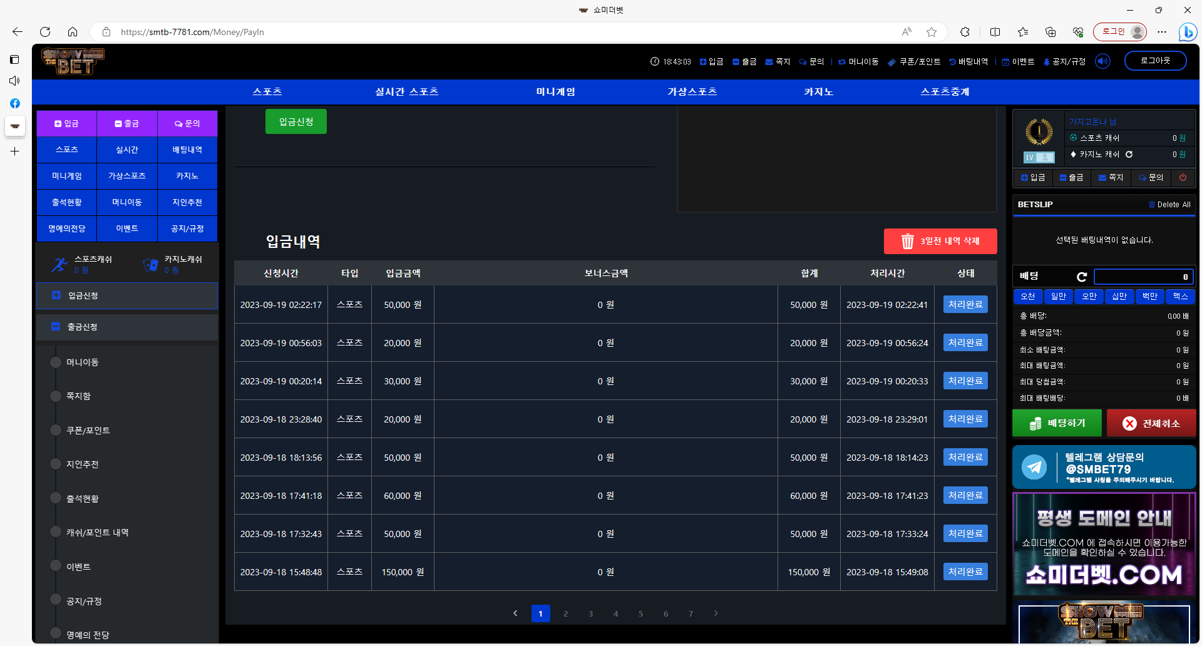Open browser settings ellipsis menu
The height and width of the screenshot is (646, 1202).
(x=1162, y=32)
